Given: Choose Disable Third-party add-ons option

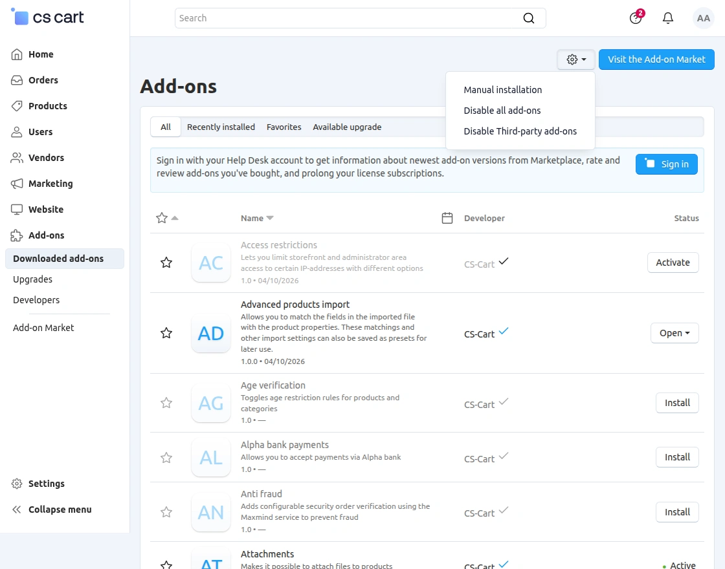Looking at the screenshot, I should 520,131.
